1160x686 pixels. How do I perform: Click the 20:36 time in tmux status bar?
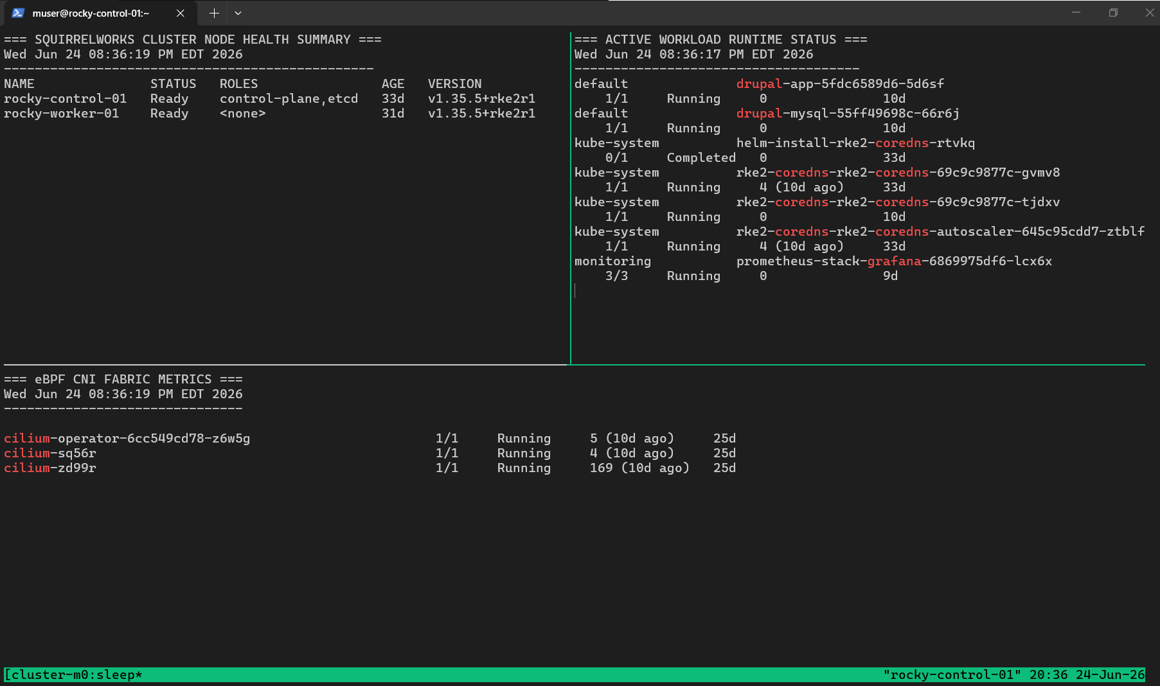coord(1049,675)
